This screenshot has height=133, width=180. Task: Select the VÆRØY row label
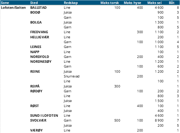[x=36, y=130]
